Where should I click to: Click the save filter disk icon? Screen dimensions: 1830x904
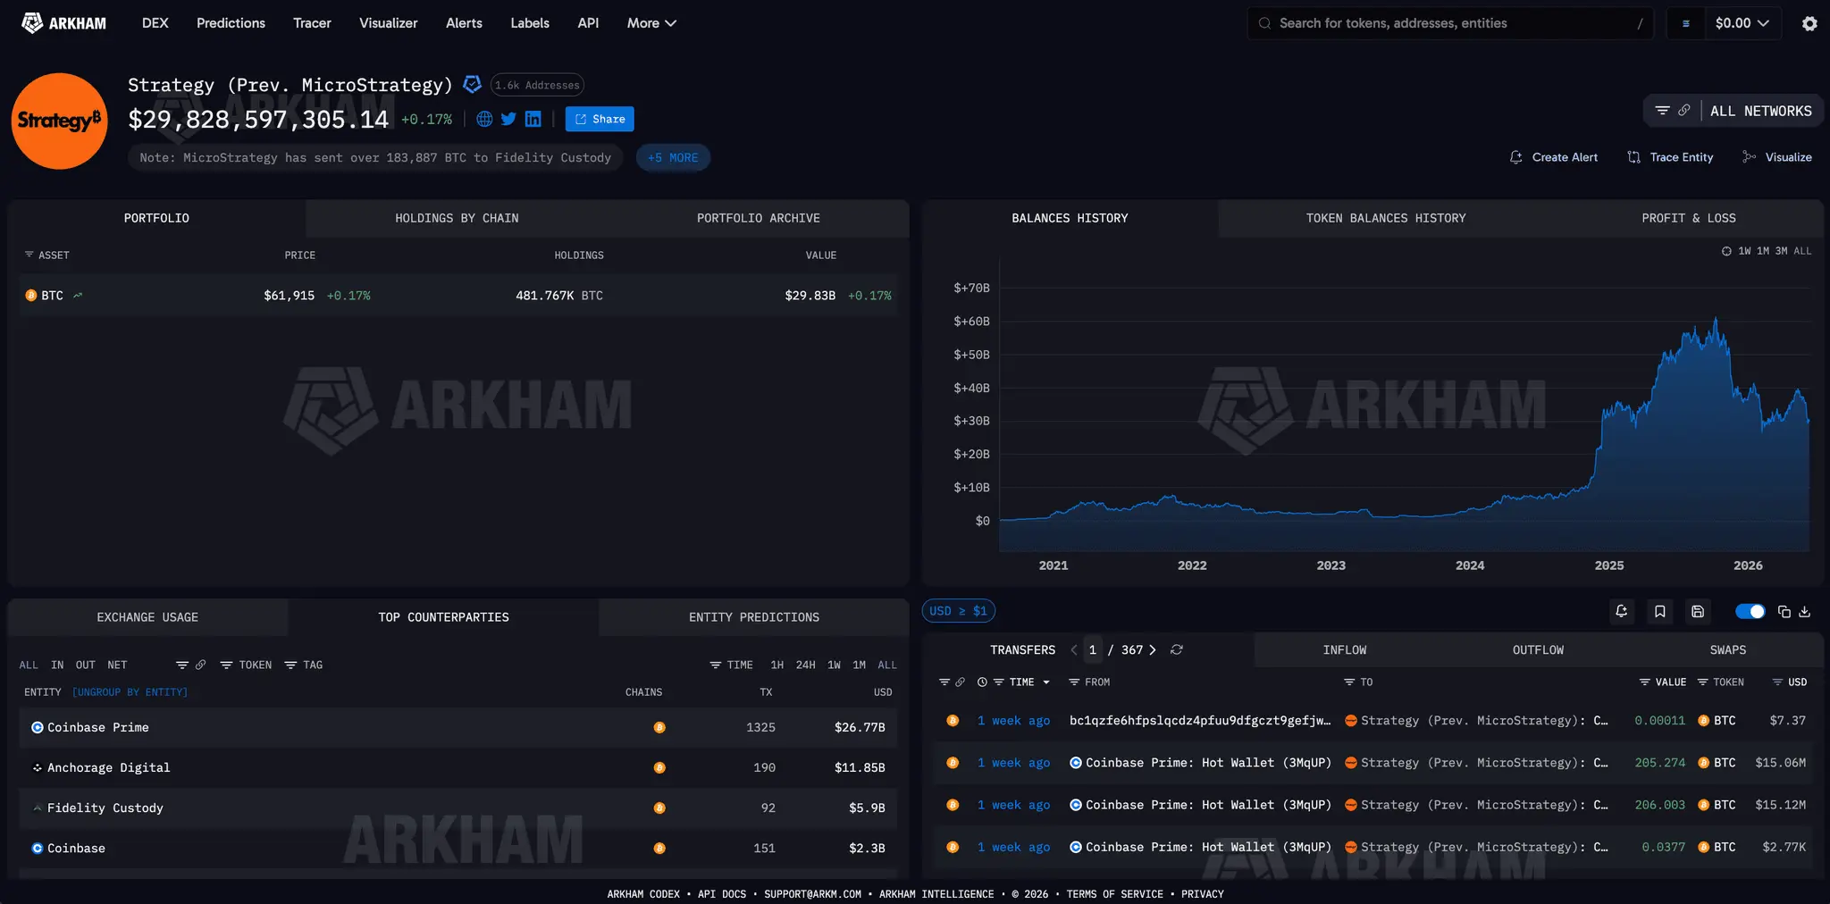[x=1698, y=611]
